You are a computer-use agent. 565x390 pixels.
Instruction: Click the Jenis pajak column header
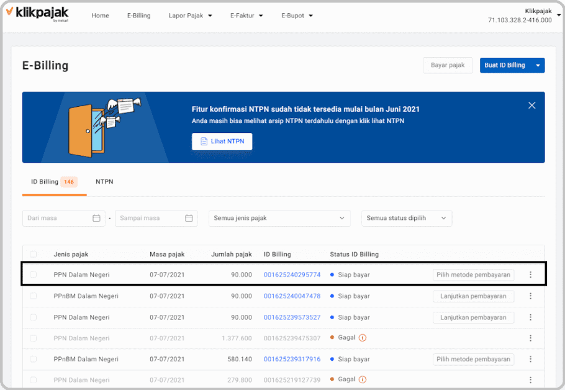coord(71,254)
